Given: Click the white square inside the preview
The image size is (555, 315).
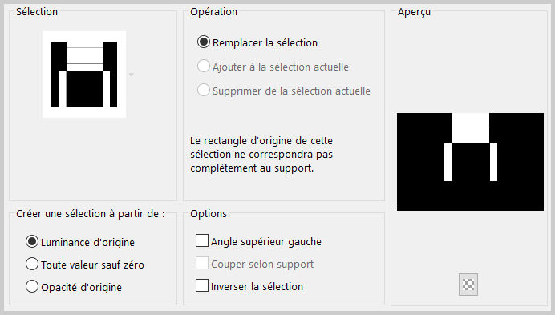Looking at the screenshot, I should coord(471,128).
